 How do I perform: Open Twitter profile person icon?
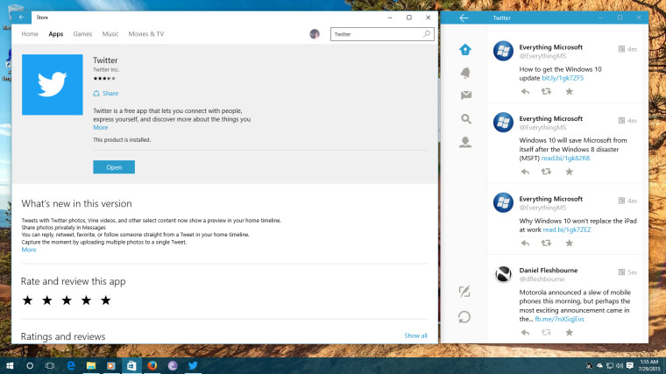[x=465, y=142]
